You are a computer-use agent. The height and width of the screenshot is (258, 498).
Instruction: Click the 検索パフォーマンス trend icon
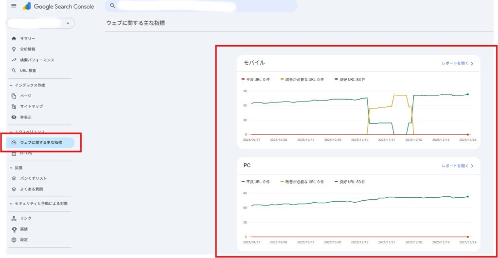click(14, 60)
